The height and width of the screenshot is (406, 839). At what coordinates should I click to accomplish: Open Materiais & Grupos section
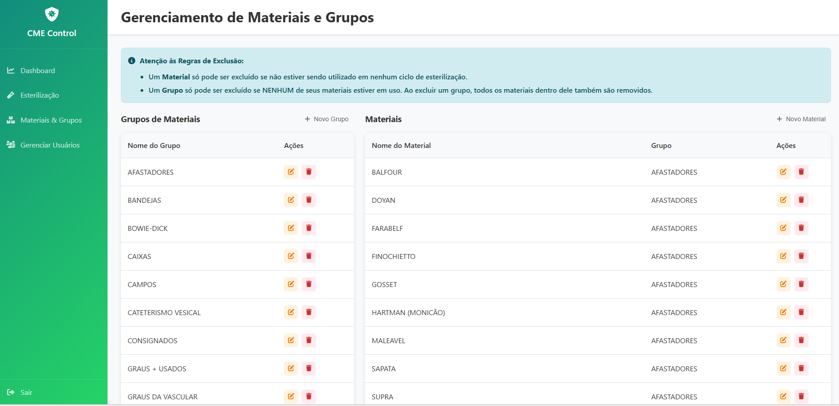[54, 120]
